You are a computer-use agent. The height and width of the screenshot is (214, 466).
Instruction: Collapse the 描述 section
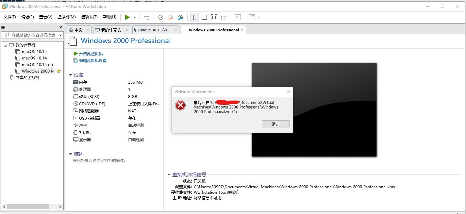(x=71, y=154)
